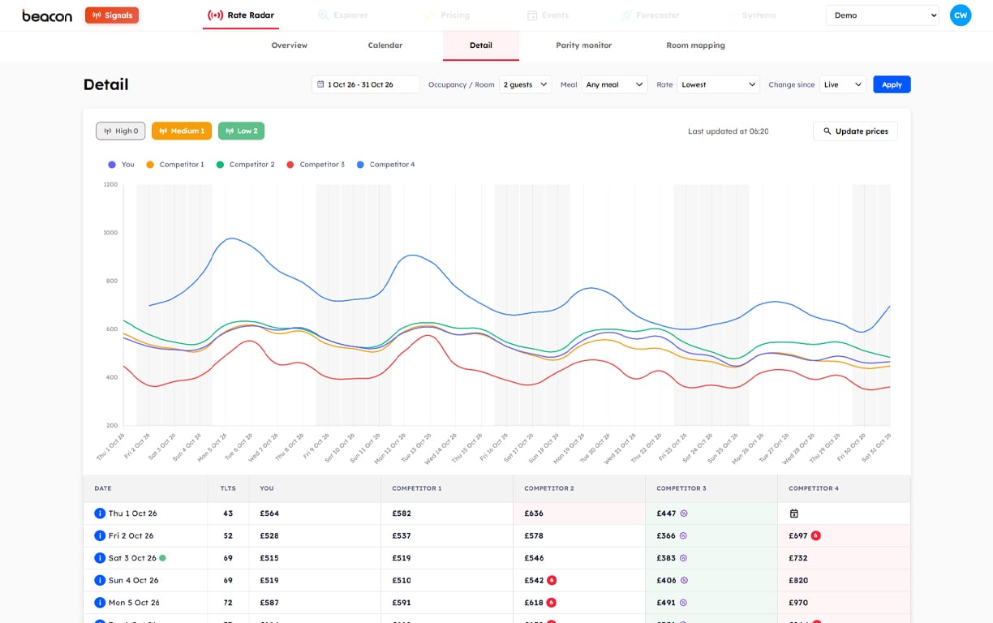
Task: Open the faded Pricing nav item
Action: (x=446, y=15)
